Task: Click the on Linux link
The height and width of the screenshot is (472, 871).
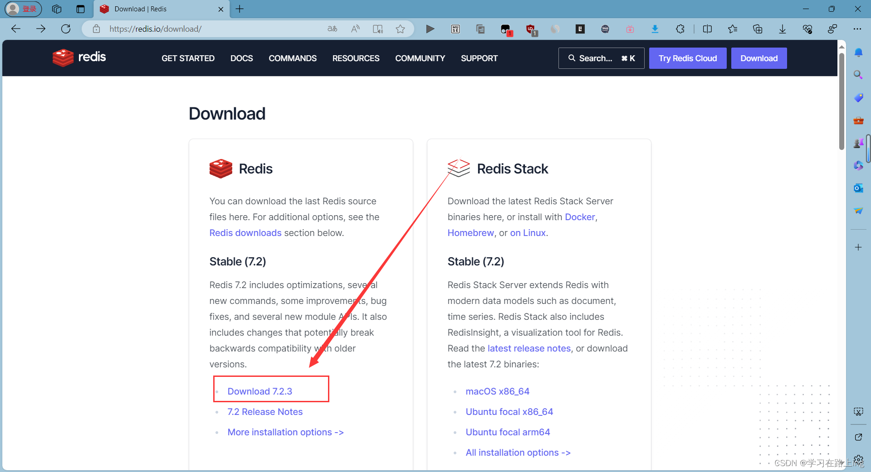Action: pyautogui.click(x=528, y=233)
